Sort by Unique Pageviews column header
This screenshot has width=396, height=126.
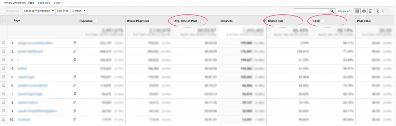tap(138, 21)
